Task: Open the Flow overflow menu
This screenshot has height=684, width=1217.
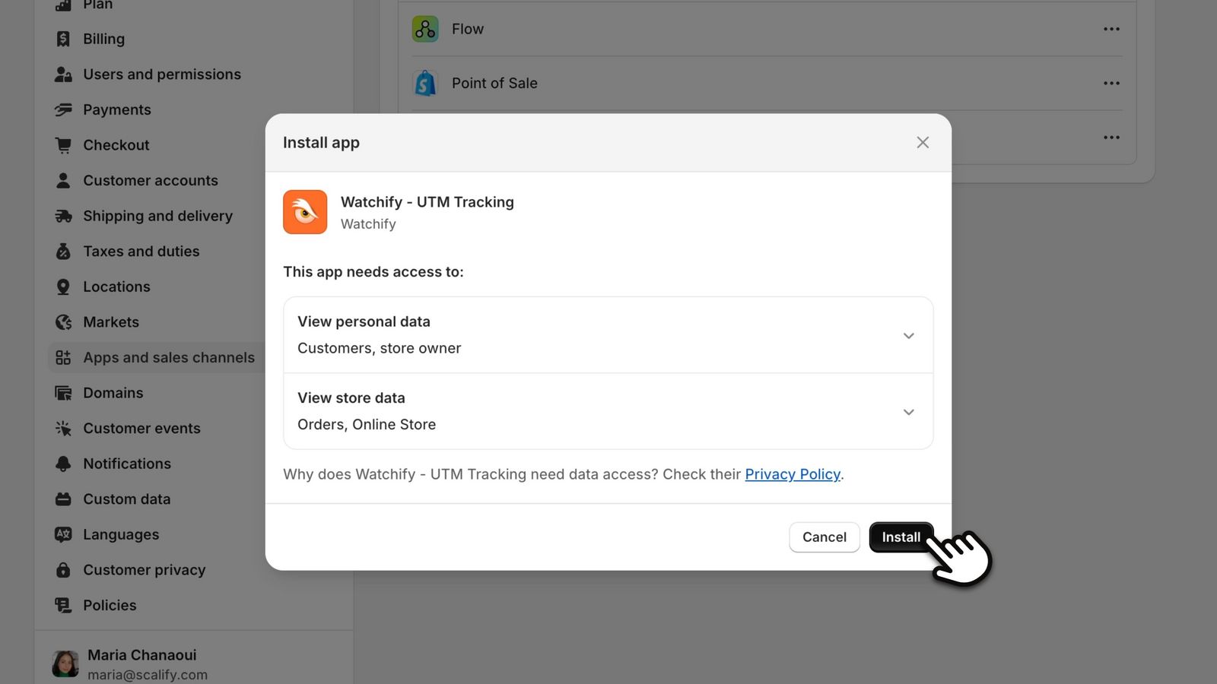Action: point(1111,29)
